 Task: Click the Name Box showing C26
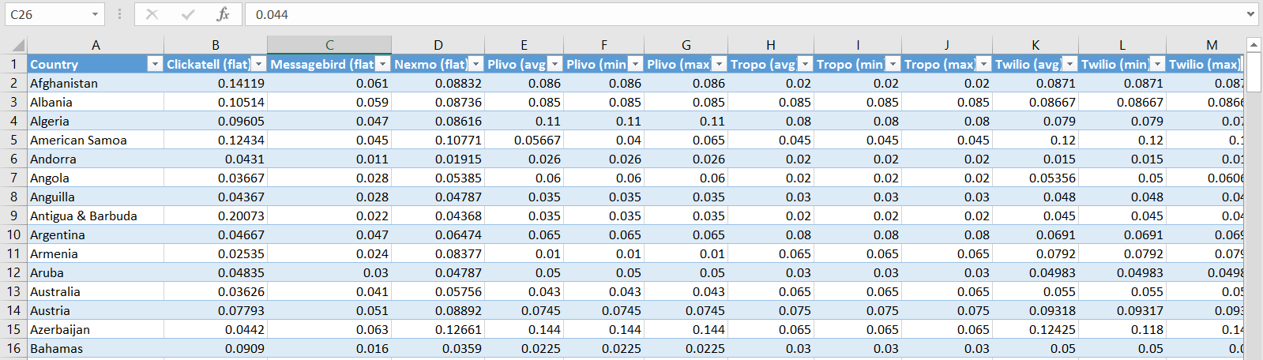[x=46, y=14]
